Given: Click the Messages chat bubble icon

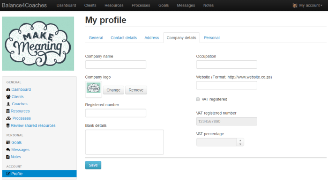Looking at the screenshot, I should [8, 150].
